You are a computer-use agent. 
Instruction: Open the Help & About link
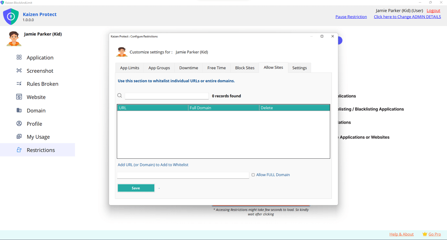coord(401,234)
